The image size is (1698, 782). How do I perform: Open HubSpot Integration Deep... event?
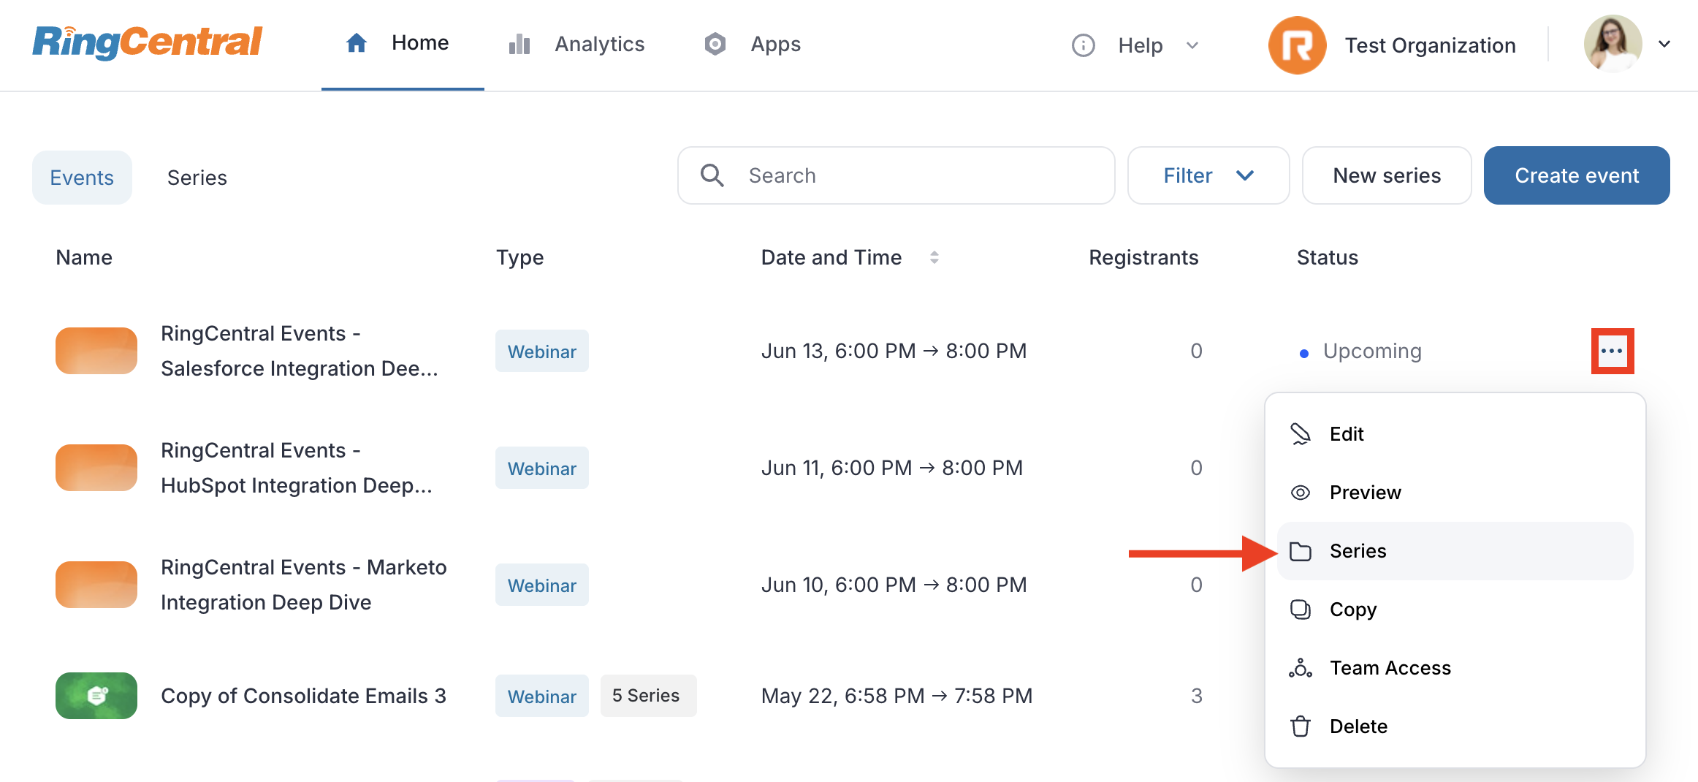296,468
